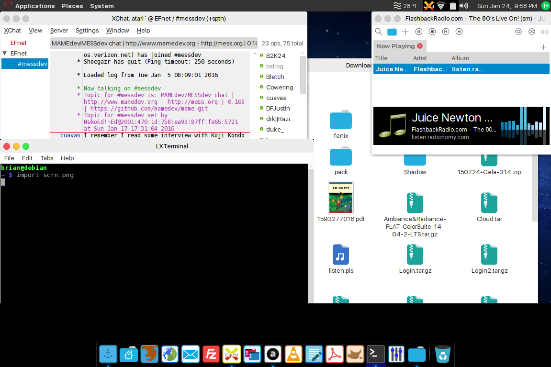
Task: Select the Login.tar.gz archive file
Action: tap(415, 259)
